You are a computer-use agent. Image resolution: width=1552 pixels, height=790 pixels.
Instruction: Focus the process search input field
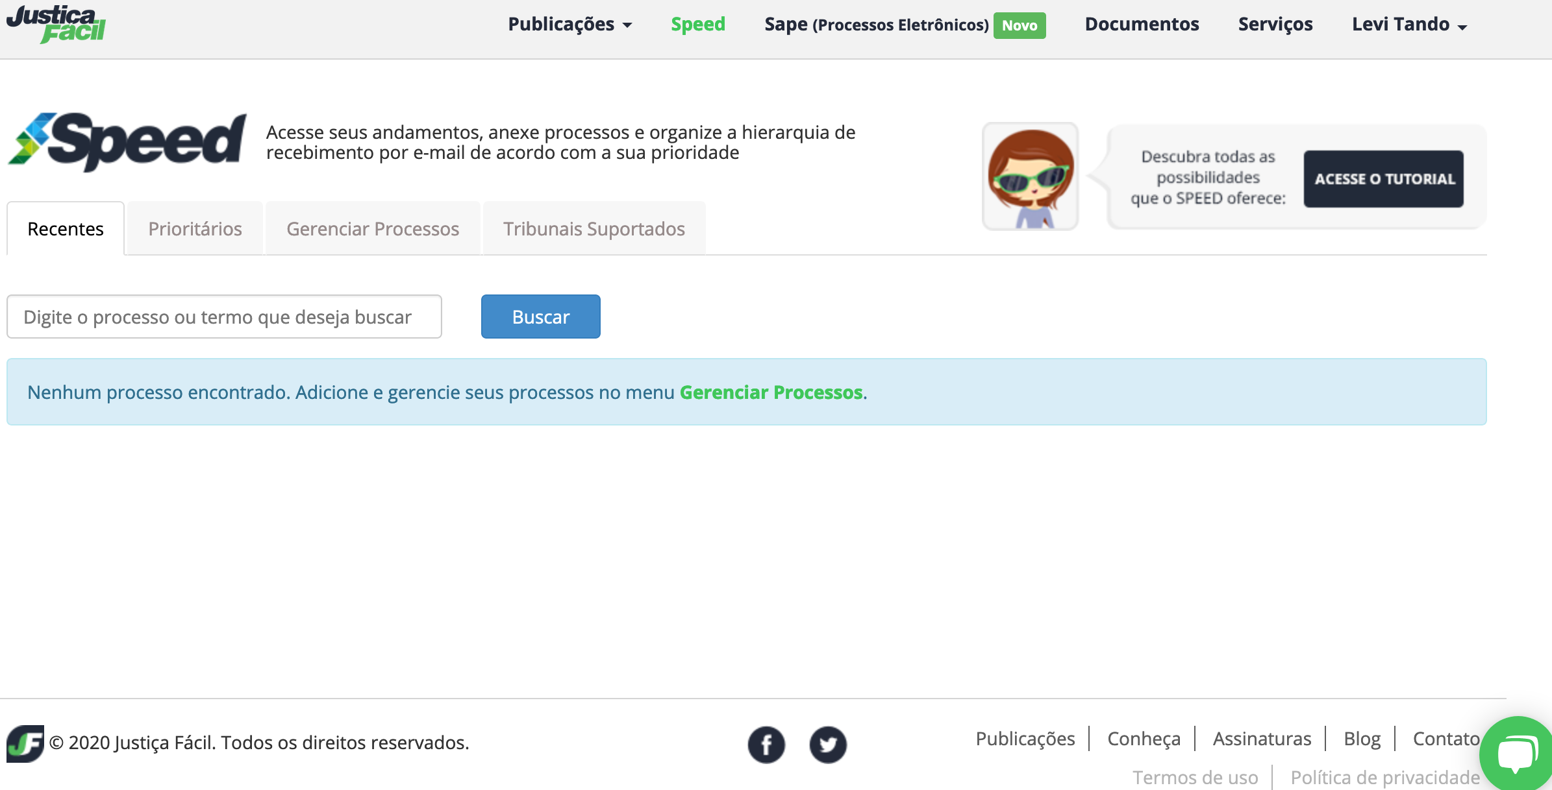tap(224, 317)
